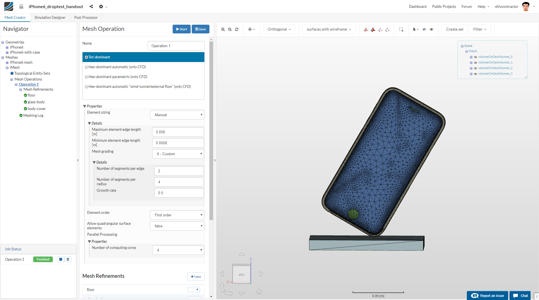
Task: Click the refresh viewport icon
Action: click(x=237, y=29)
